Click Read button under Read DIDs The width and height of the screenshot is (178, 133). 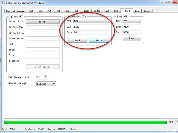tap(132, 38)
